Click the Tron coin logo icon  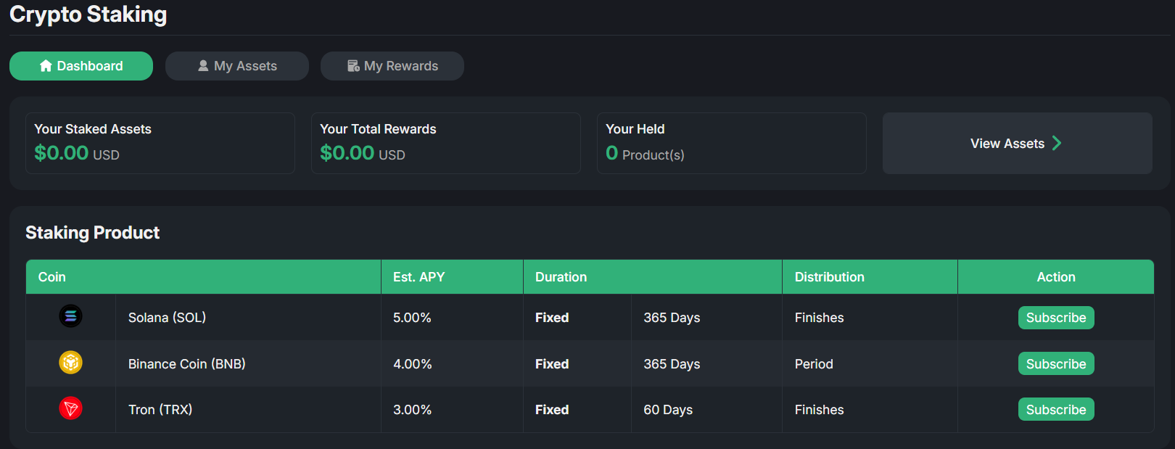click(70, 408)
